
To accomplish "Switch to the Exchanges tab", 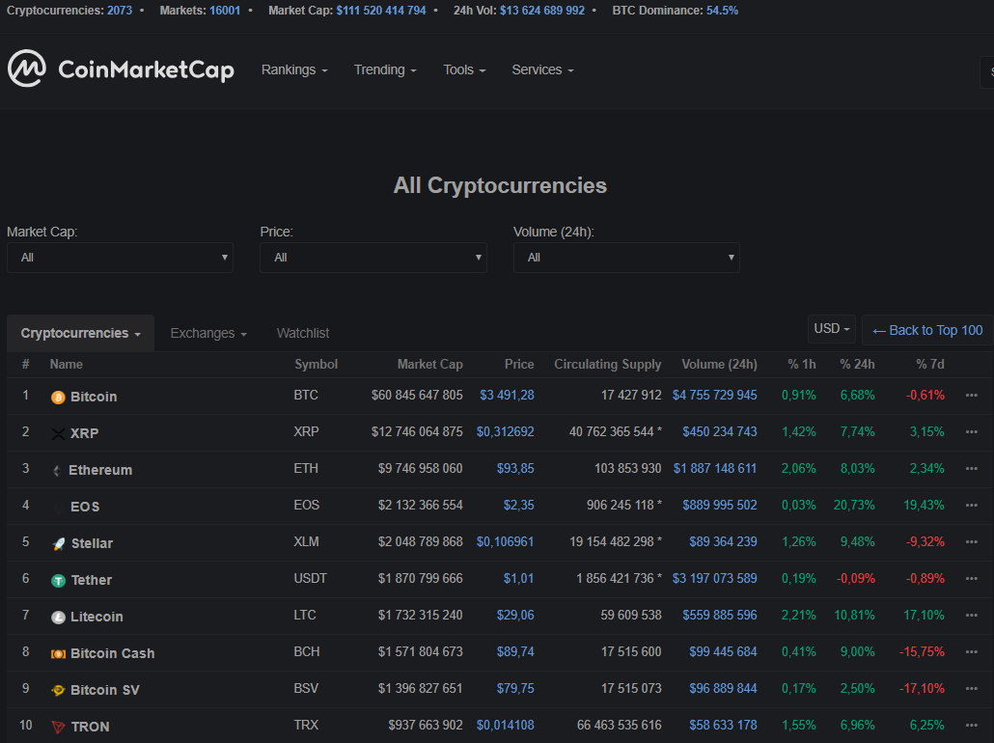I will (x=207, y=333).
